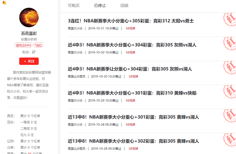
Task: Click the 二等奖 0 注 stat
Action: tap(29, 129)
